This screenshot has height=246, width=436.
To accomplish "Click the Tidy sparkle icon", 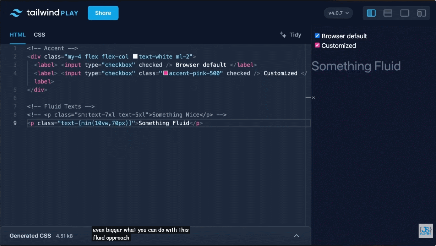I will pyautogui.click(x=283, y=34).
